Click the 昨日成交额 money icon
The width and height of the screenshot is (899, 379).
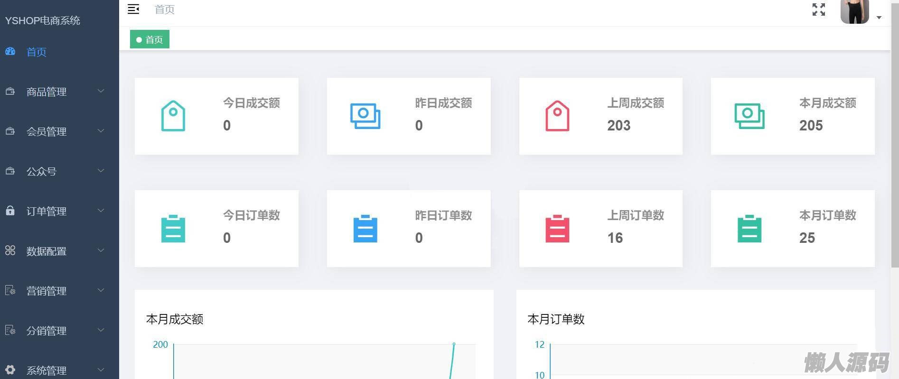coord(365,116)
